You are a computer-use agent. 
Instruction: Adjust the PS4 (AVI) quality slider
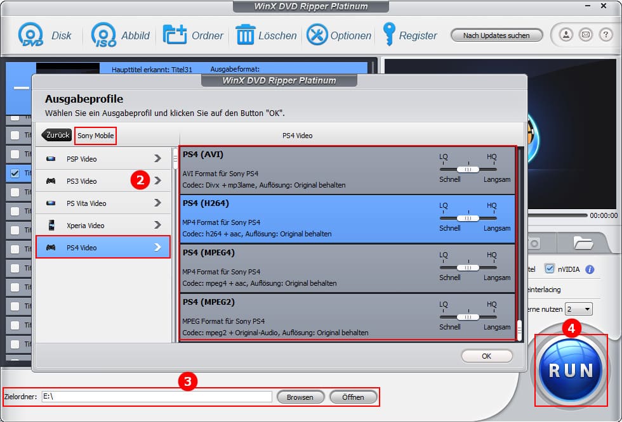(x=468, y=169)
